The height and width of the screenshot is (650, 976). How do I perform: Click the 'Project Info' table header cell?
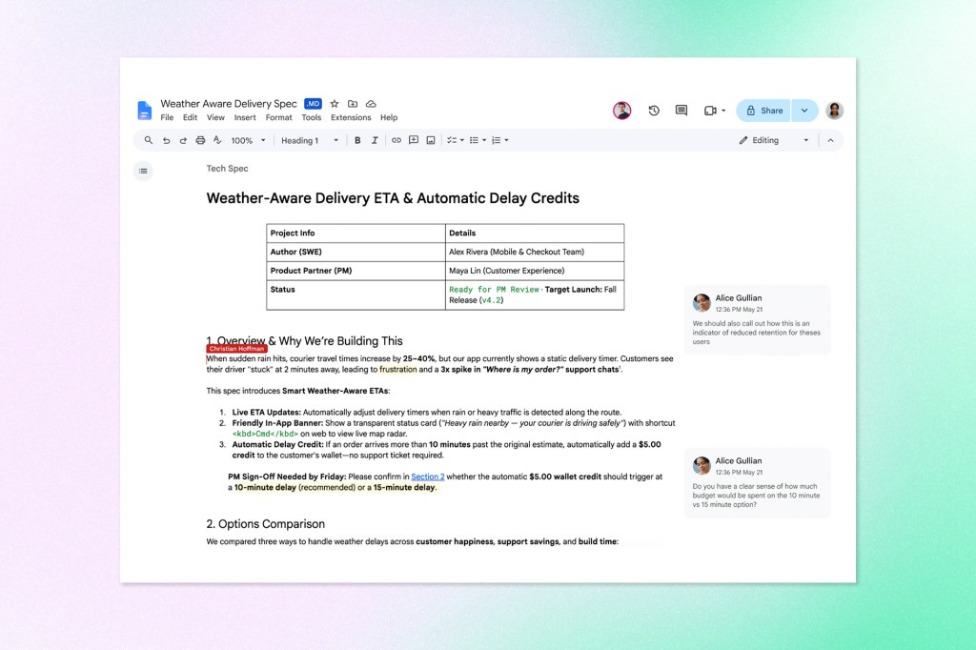point(356,233)
